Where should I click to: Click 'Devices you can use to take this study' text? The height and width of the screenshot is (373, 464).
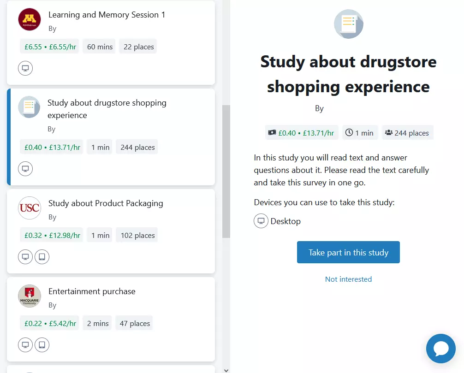[324, 202]
